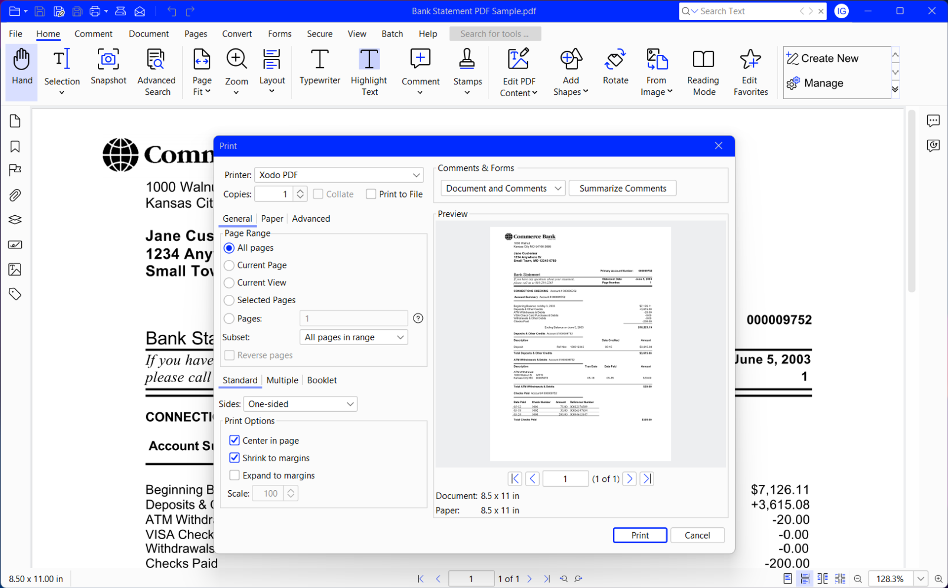Switch to the Paper tab
The height and width of the screenshot is (588, 948).
pos(272,218)
